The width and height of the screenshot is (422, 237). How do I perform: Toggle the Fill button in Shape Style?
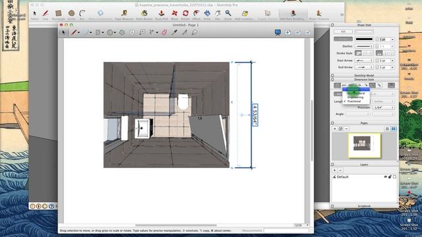point(343,32)
